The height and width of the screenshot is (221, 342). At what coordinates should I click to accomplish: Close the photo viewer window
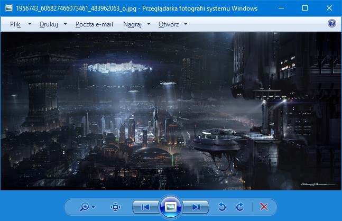[x=329, y=8]
